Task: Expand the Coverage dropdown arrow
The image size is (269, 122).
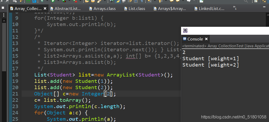Action: tap(69, 1)
